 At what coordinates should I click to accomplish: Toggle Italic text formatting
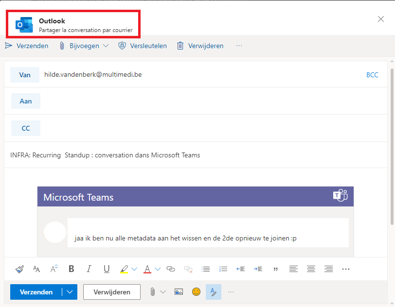(89, 269)
